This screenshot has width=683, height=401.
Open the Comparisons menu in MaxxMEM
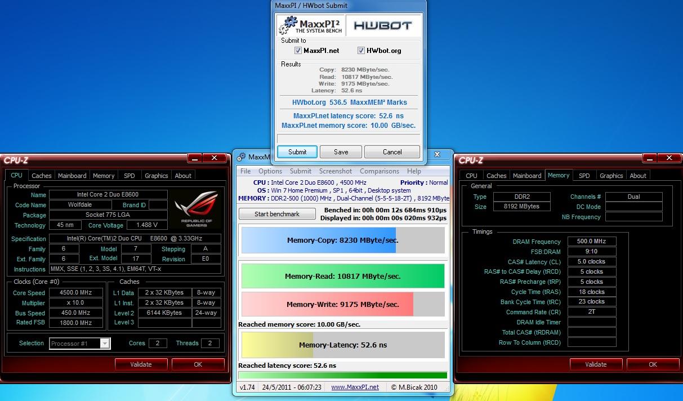click(380, 171)
